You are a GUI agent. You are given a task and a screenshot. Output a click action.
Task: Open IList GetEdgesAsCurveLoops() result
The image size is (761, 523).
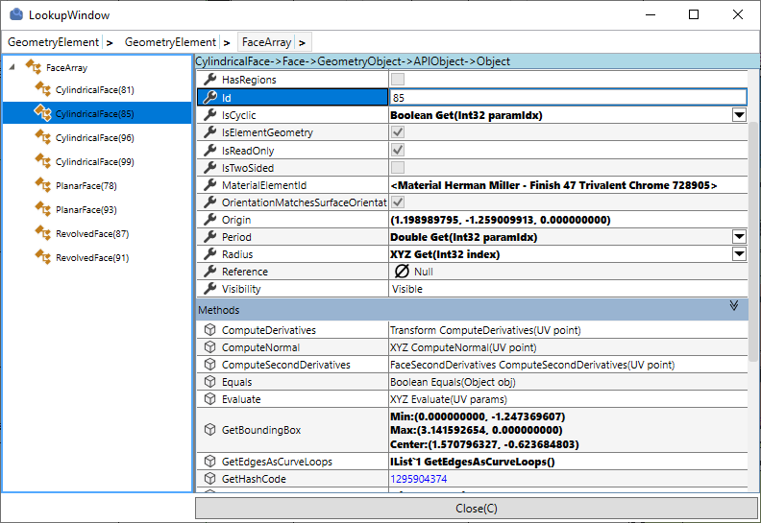click(472, 462)
